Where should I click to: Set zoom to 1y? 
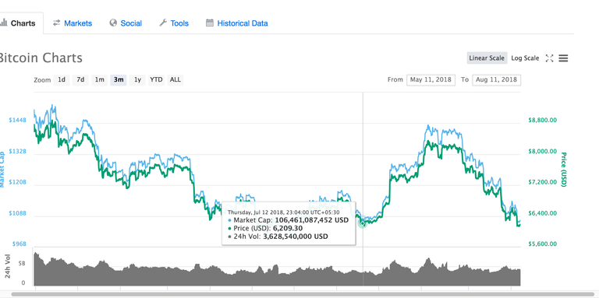click(x=137, y=79)
